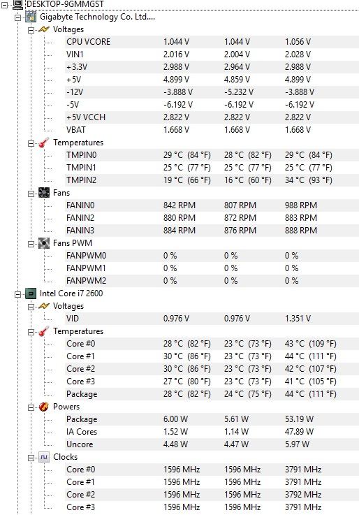This screenshot has height=515, width=359.
Task: Select the TMPIN2 temperature row
Action: click(212, 180)
